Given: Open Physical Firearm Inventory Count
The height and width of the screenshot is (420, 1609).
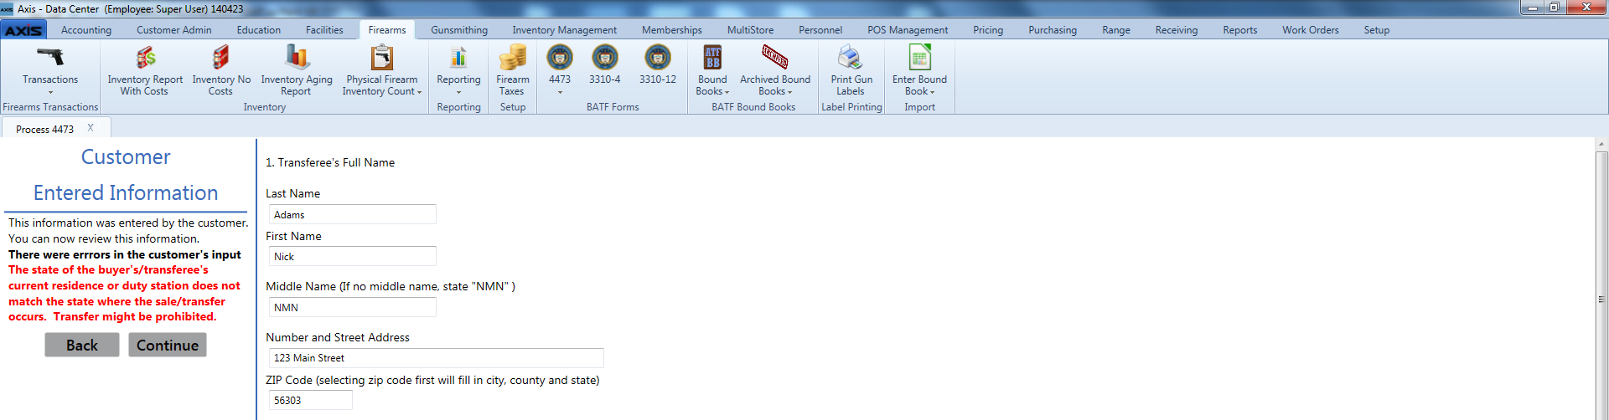Looking at the screenshot, I should click(x=382, y=70).
